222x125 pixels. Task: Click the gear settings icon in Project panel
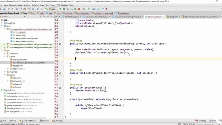[x=49, y=17]
